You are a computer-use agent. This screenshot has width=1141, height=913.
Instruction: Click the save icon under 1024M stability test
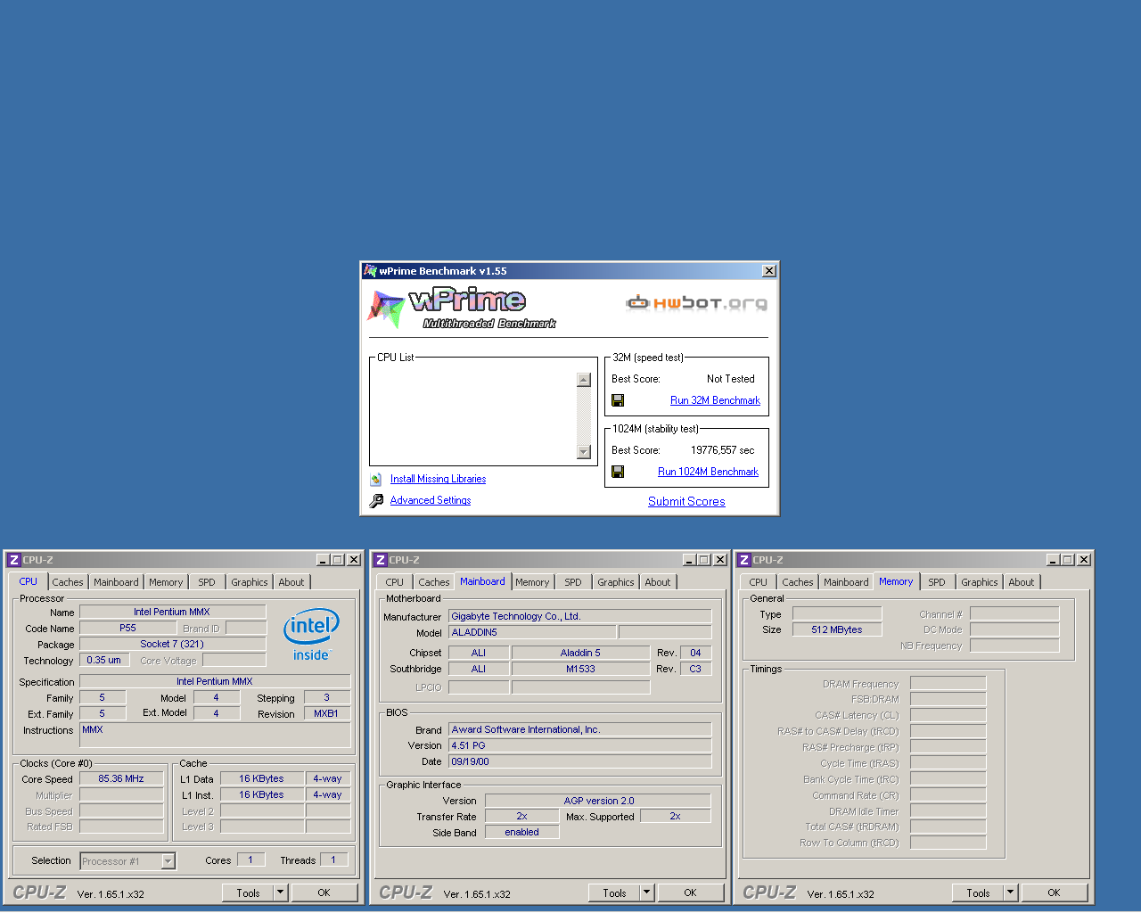(x=618, y=472)
